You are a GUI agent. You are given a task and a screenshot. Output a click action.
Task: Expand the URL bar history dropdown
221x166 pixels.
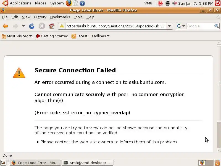(170, 26)
